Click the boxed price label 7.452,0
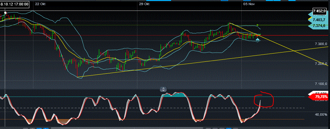Image resolution: width=330 pixels, height=129 pixels. coord(320,11)
